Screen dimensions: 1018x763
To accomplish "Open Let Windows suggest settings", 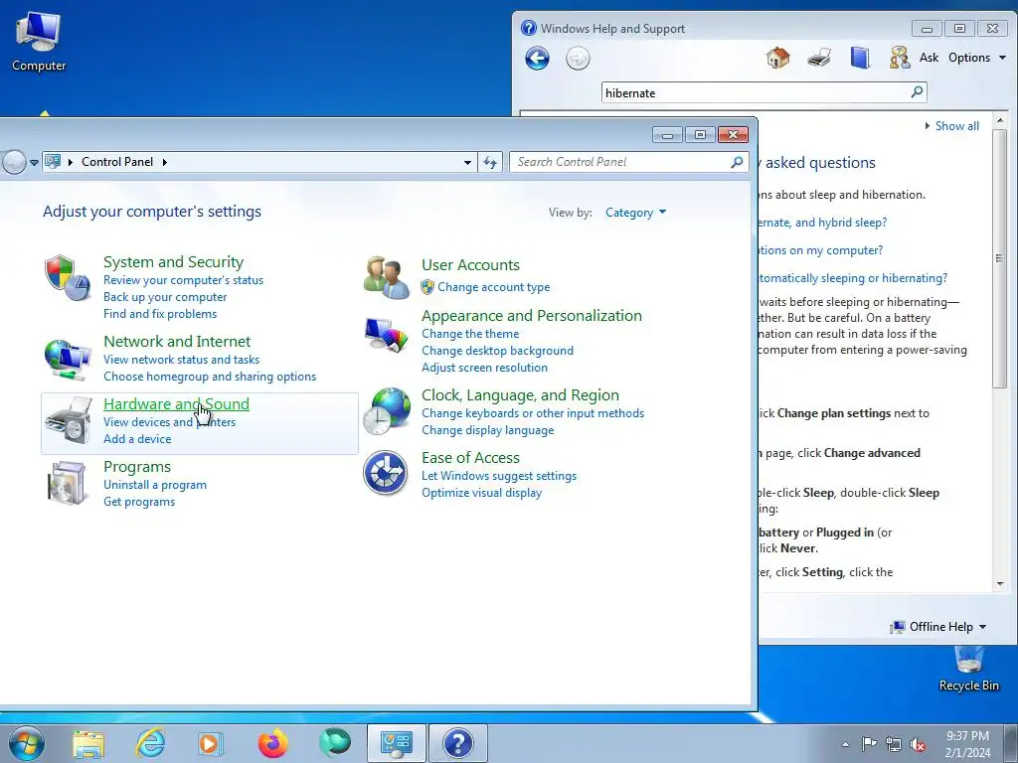I will pos(499,476).
